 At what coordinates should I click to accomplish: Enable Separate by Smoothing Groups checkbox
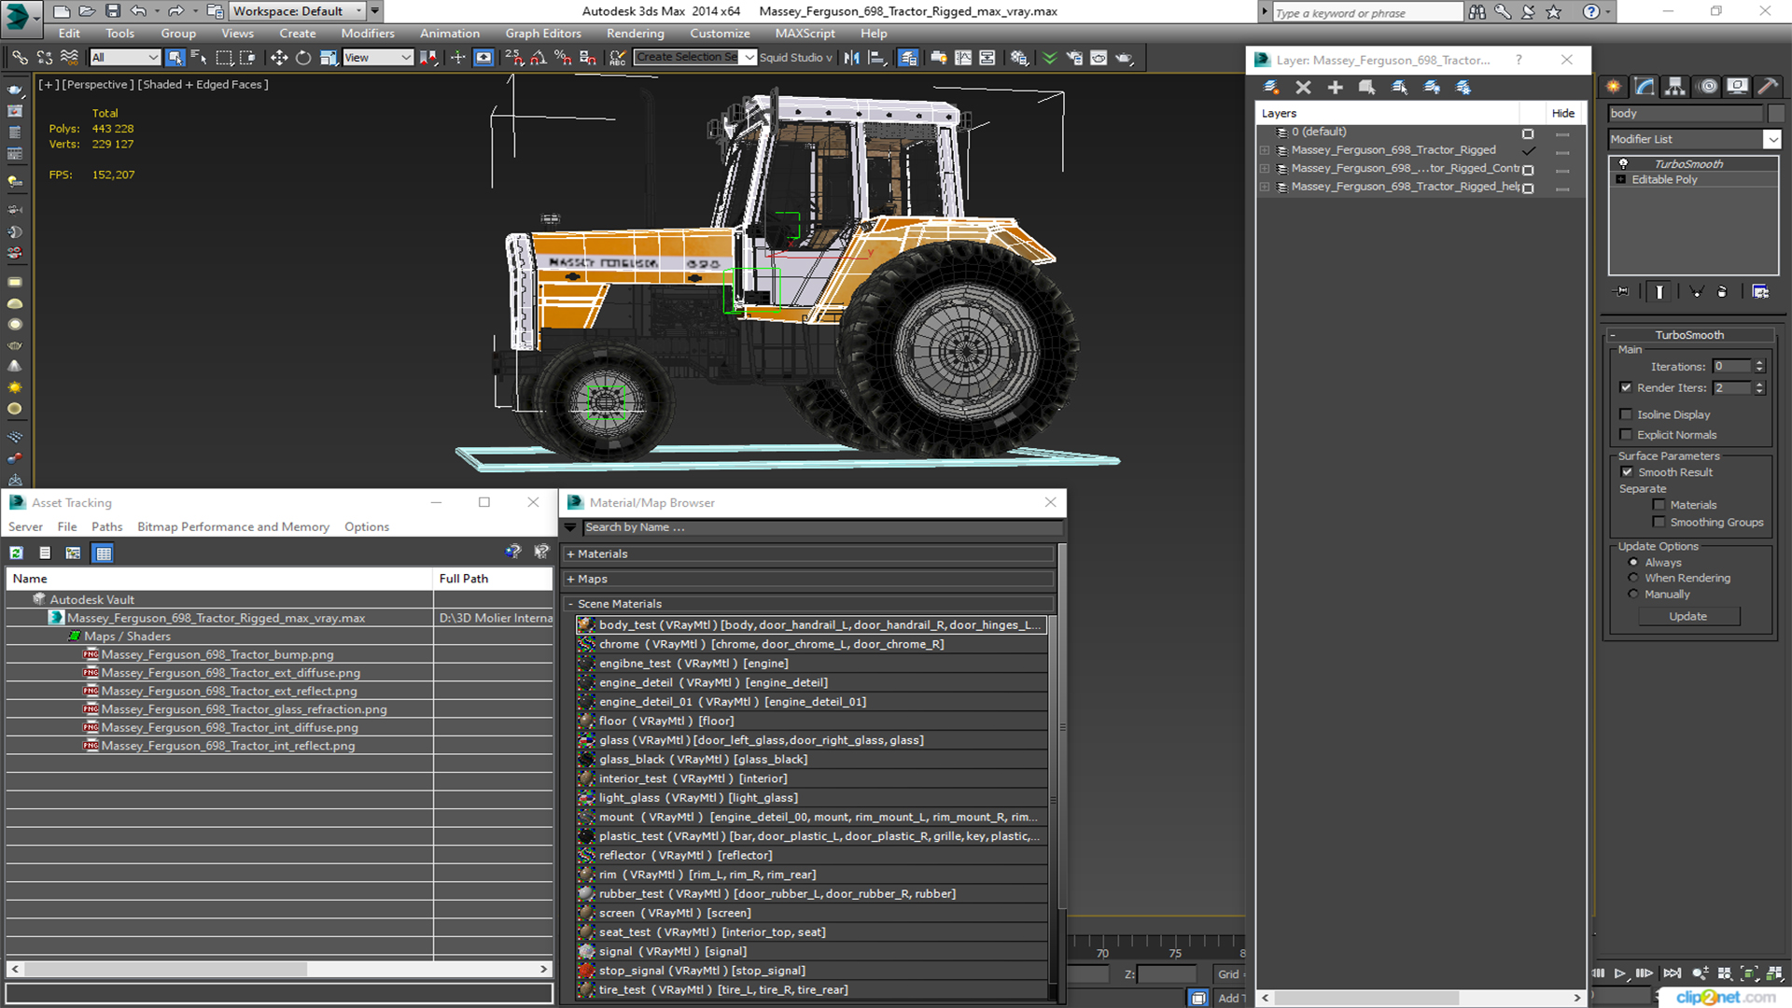1659,523
